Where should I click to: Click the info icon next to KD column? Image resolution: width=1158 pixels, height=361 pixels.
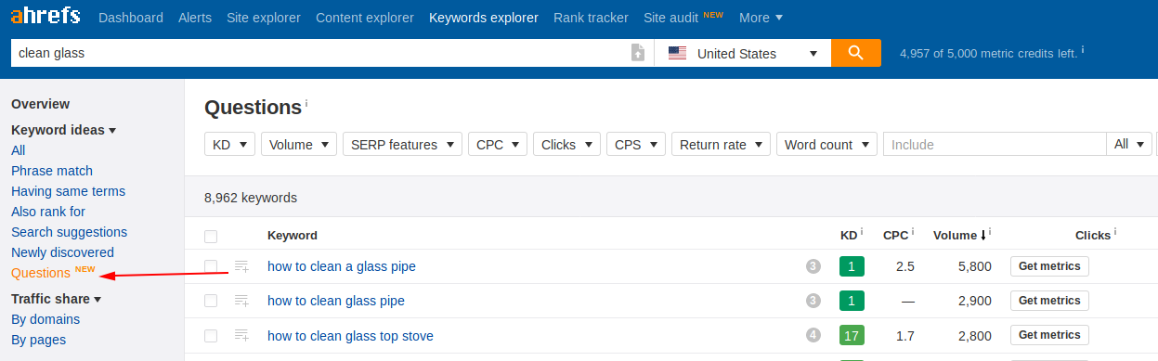[862, 231]
